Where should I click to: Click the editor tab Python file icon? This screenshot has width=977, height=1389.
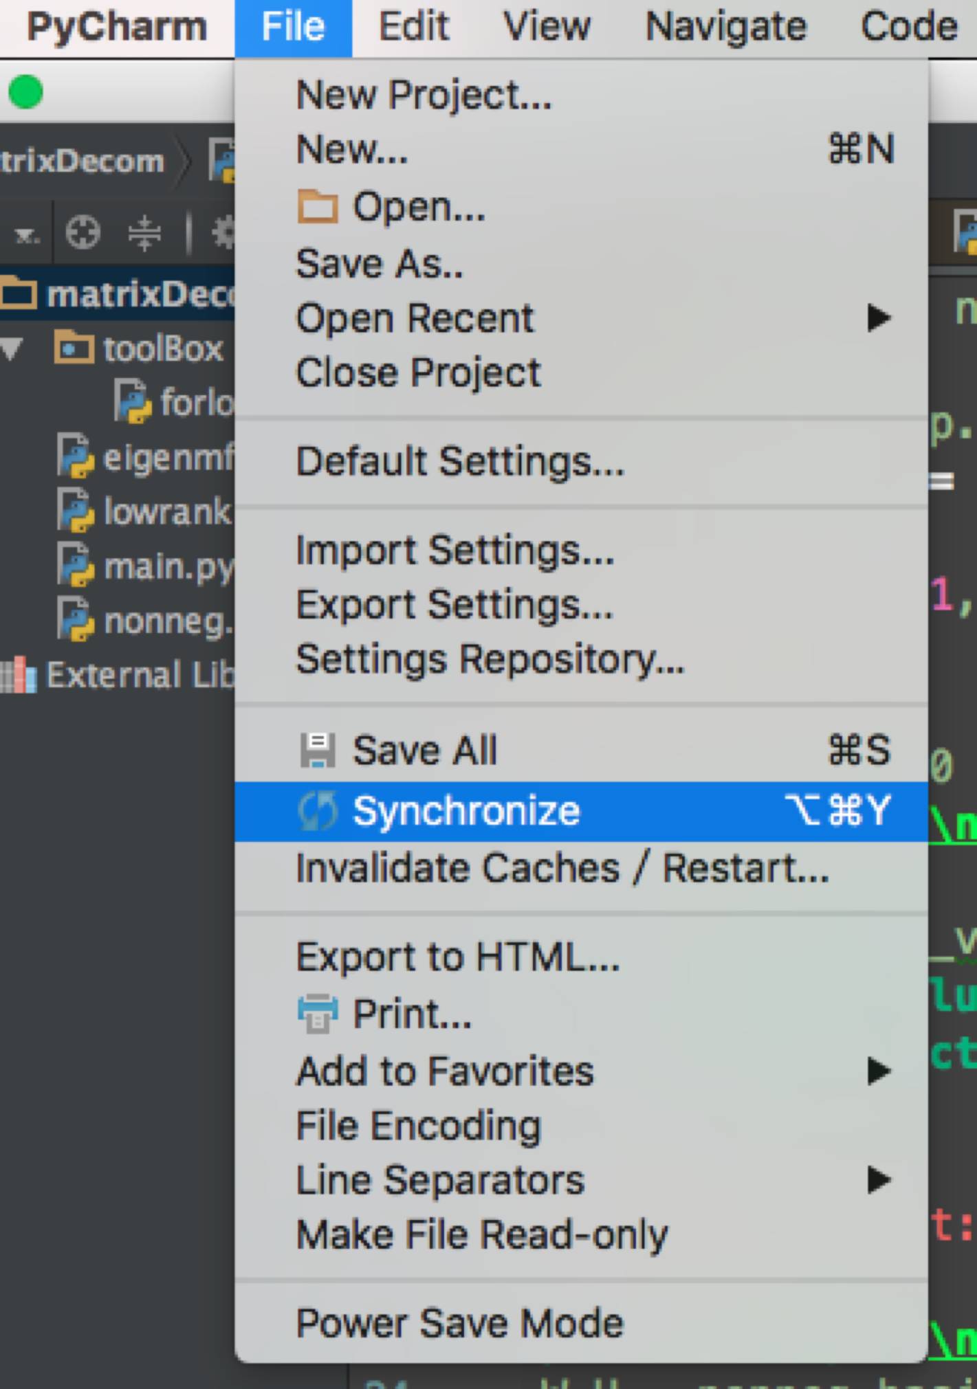(965, 232)
